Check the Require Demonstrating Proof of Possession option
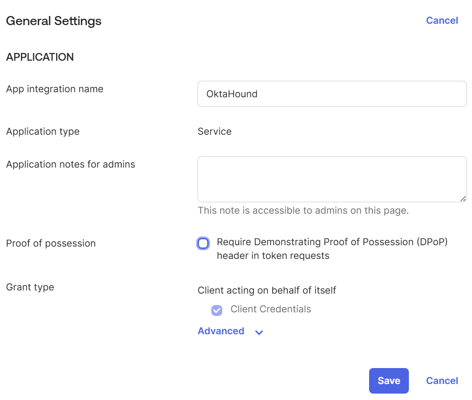This screenshot has width=472, height=400. point(203,243)
